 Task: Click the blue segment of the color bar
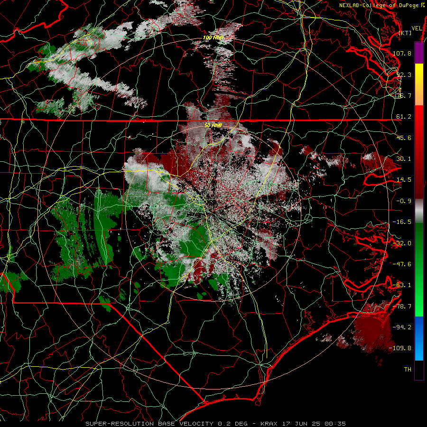419,338
